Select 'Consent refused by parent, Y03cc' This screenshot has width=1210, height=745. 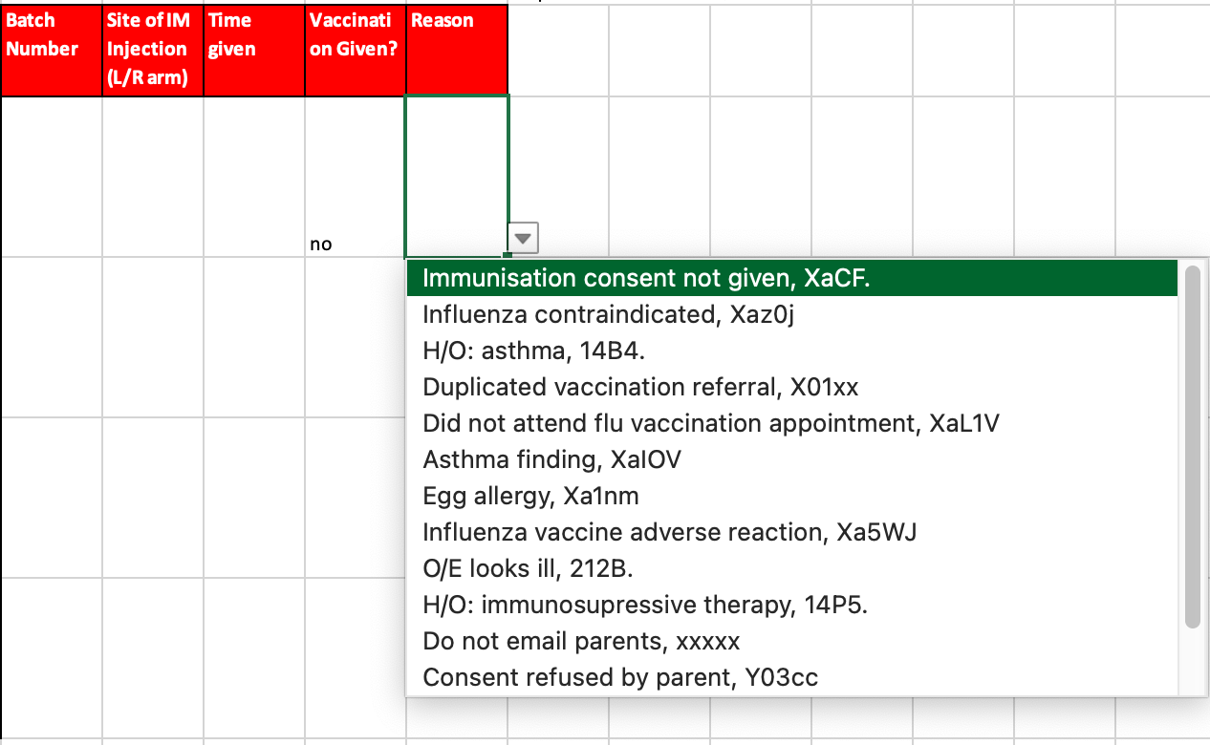point(620,677)
